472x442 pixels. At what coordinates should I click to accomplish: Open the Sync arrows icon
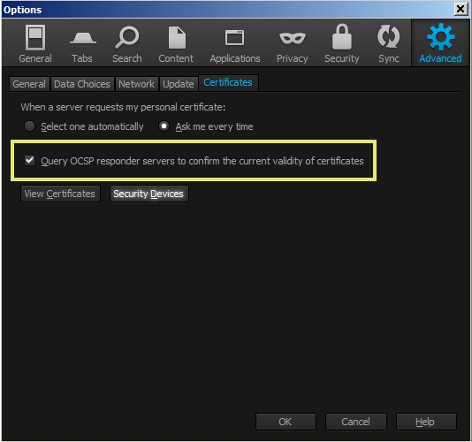point(388,37)
